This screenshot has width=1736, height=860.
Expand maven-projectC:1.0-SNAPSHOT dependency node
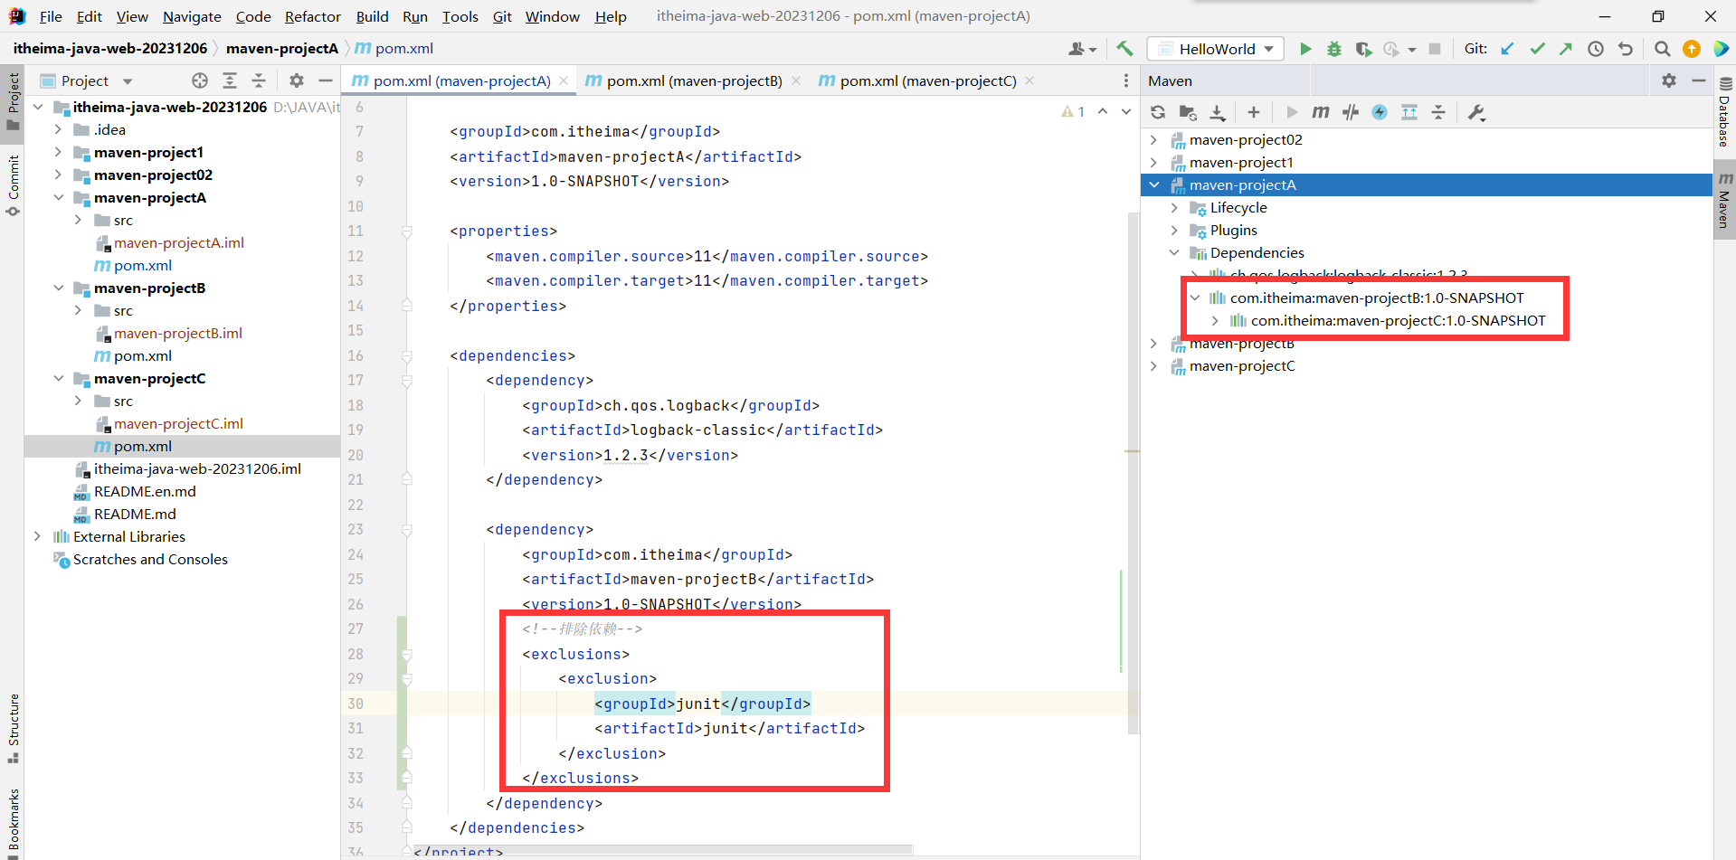coord(1215,320)
